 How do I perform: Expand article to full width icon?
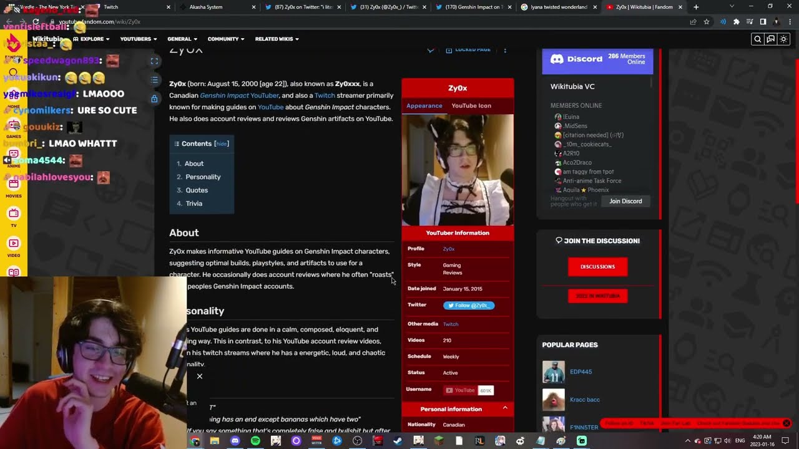point(154,61)
